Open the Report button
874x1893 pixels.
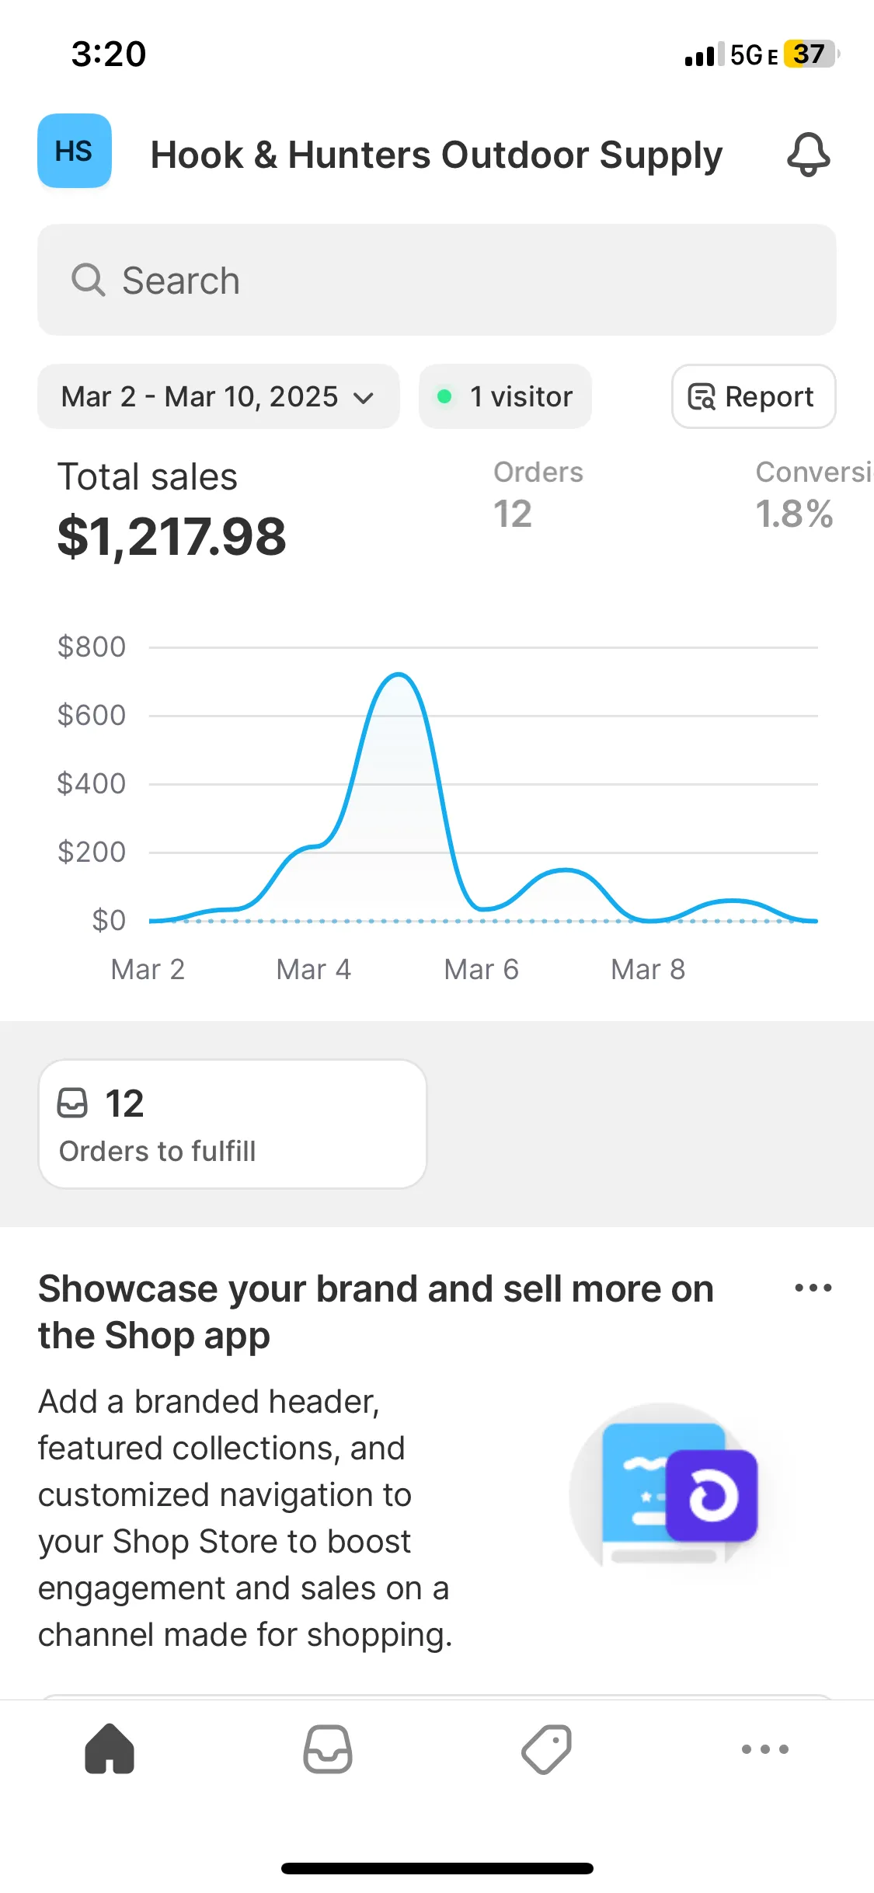(x=753, y=396)
